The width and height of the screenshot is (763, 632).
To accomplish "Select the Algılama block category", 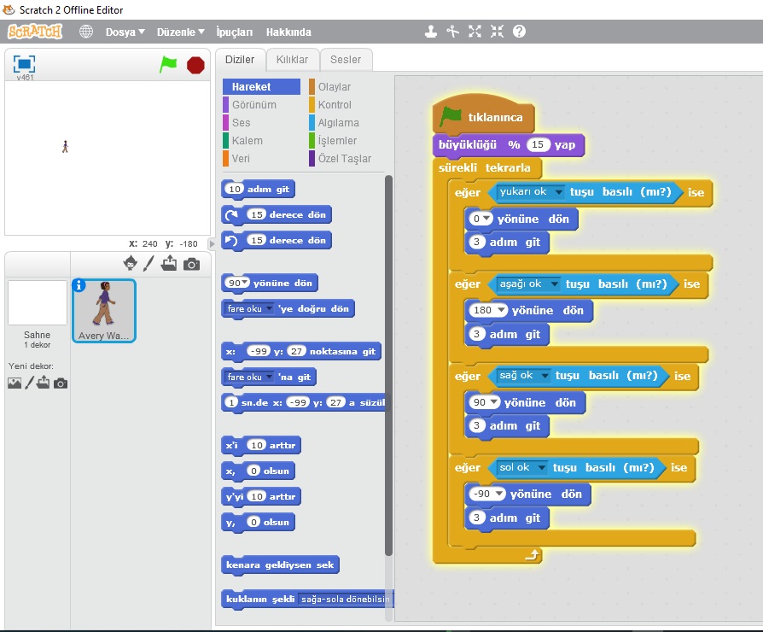I will [x=339, y=123].
